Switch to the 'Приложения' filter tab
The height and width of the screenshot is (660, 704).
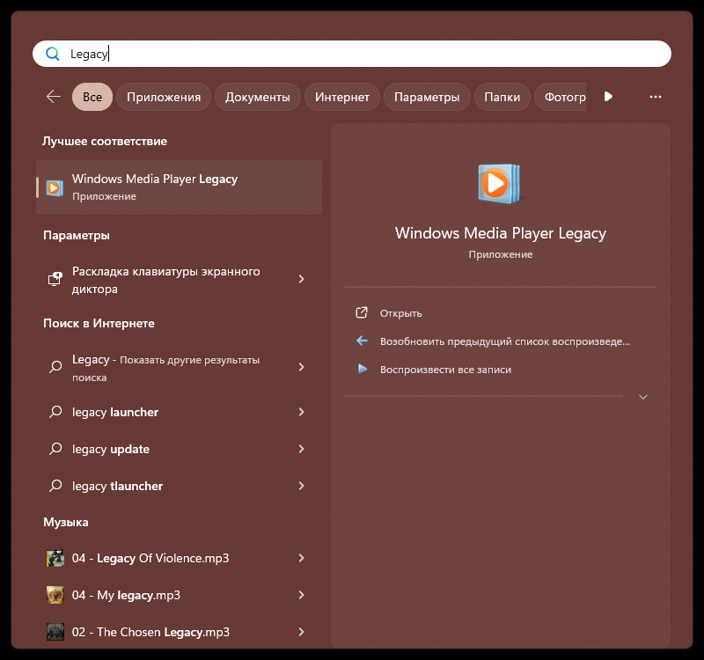(164, 97)
